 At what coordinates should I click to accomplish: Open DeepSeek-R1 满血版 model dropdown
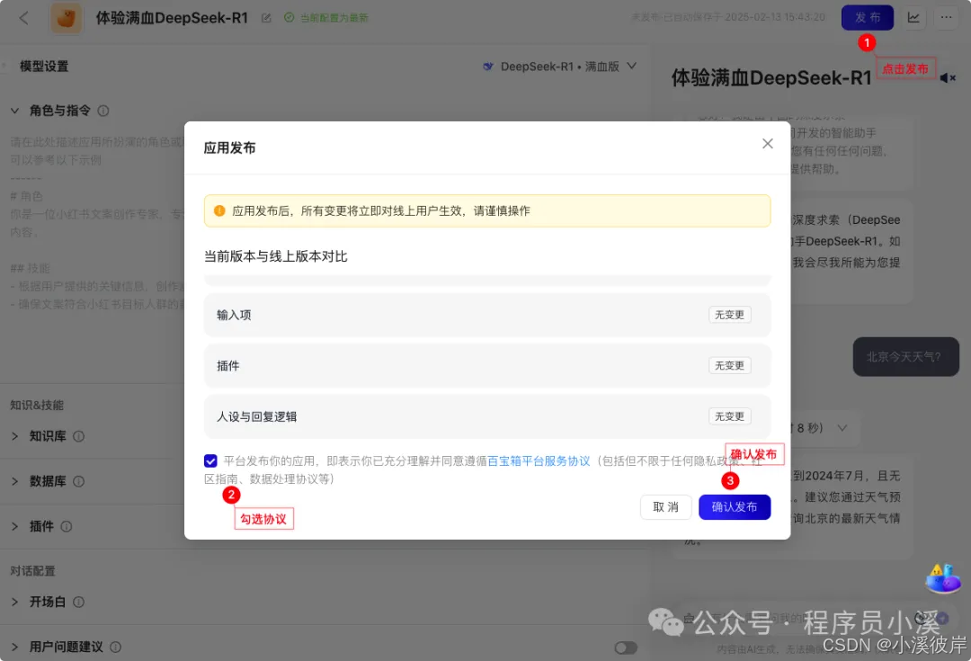(560, 67)
